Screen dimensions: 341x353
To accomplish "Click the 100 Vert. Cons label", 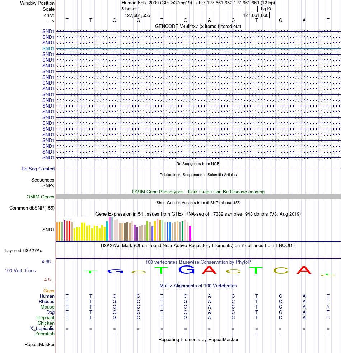I will click(x=20, y=270).
